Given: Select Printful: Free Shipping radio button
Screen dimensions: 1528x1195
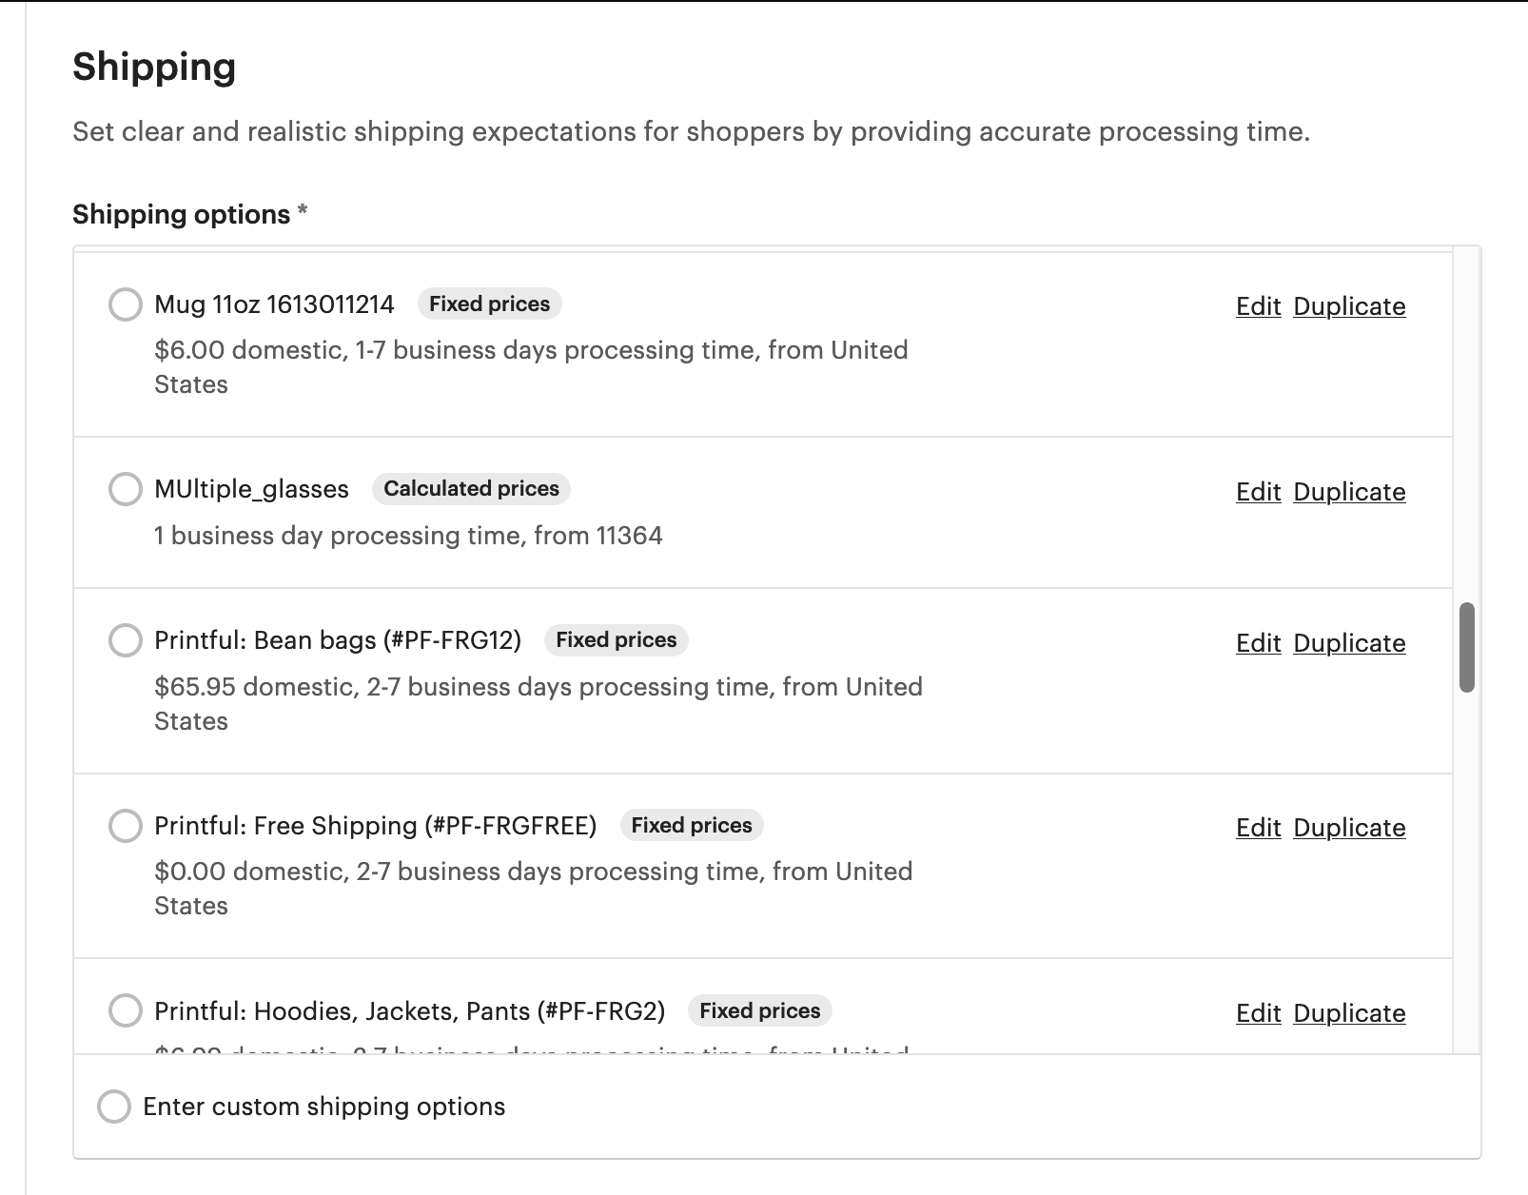Looking at the screenshot, I should coord(125,825).
